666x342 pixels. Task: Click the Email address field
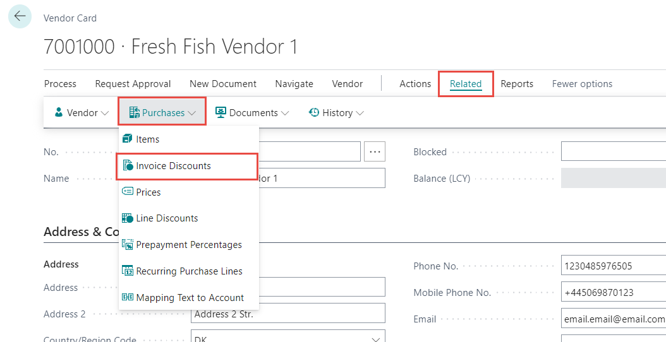(x=612, y=319)
